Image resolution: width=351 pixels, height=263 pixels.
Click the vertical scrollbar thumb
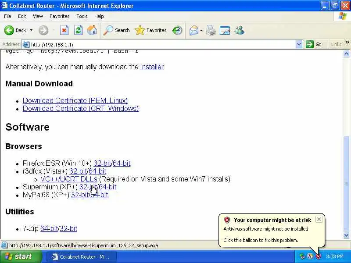click(x=346, y=184)
